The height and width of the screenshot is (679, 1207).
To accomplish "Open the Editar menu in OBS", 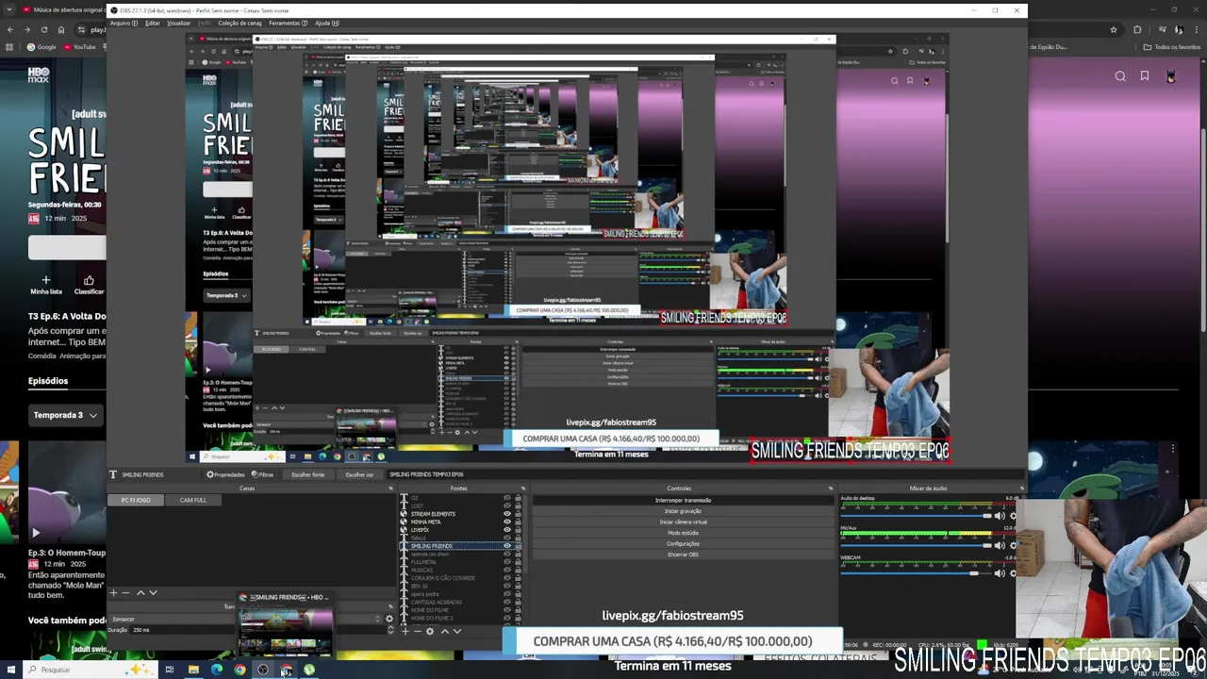I will [x=152, y=23].
